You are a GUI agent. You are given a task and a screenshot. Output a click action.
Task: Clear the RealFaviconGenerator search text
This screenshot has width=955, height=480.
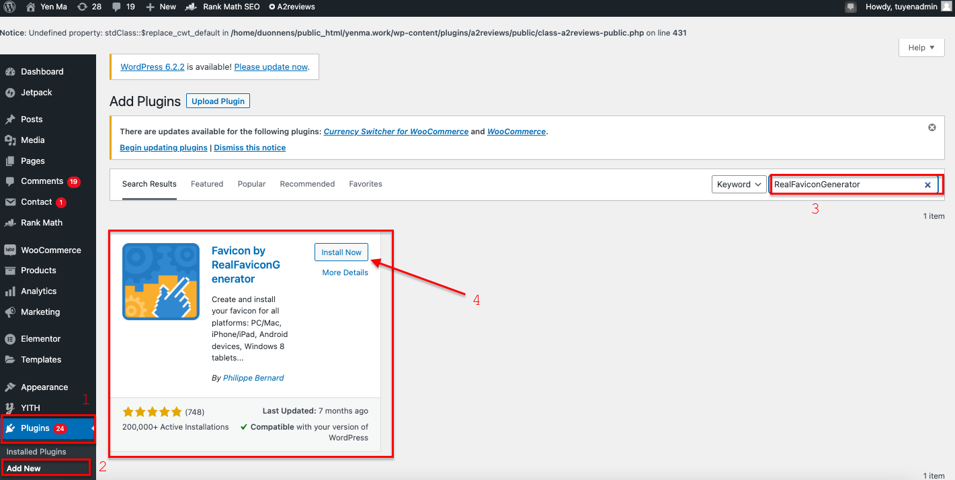tap(927, 185)
